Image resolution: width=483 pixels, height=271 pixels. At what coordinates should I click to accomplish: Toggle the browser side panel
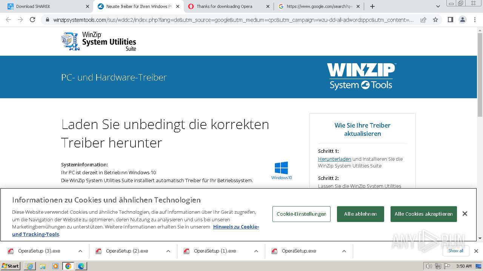pyautogui.click(x=450, y=20)
